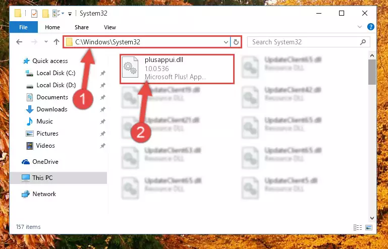Click pin icon next to Music

pyautogui.click(x=103, y=121)
